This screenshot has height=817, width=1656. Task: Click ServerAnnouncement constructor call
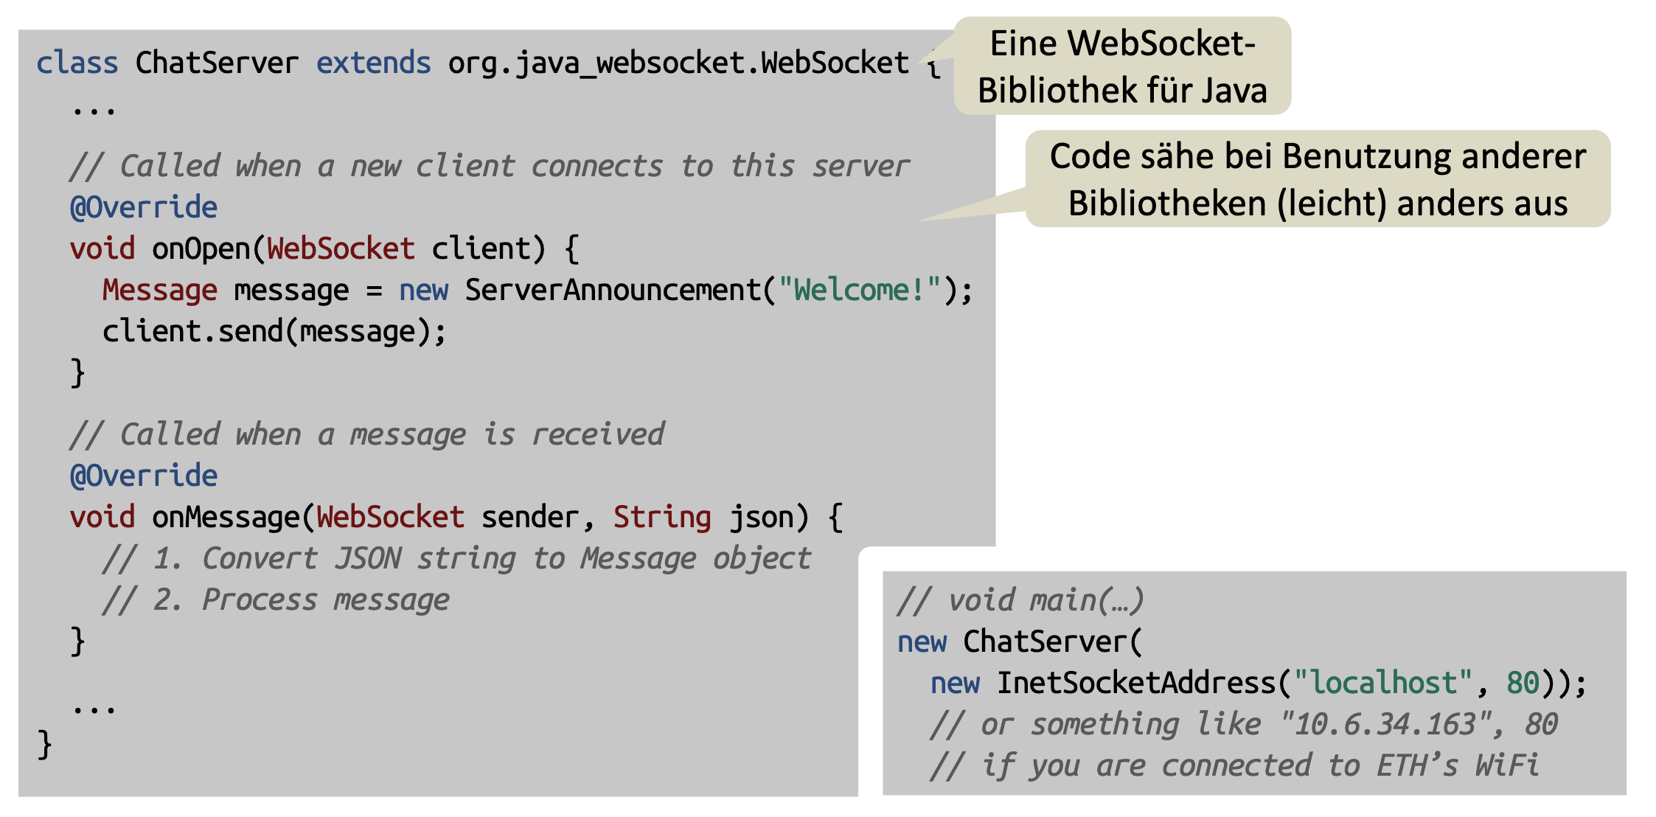click(x=612, y=291)
